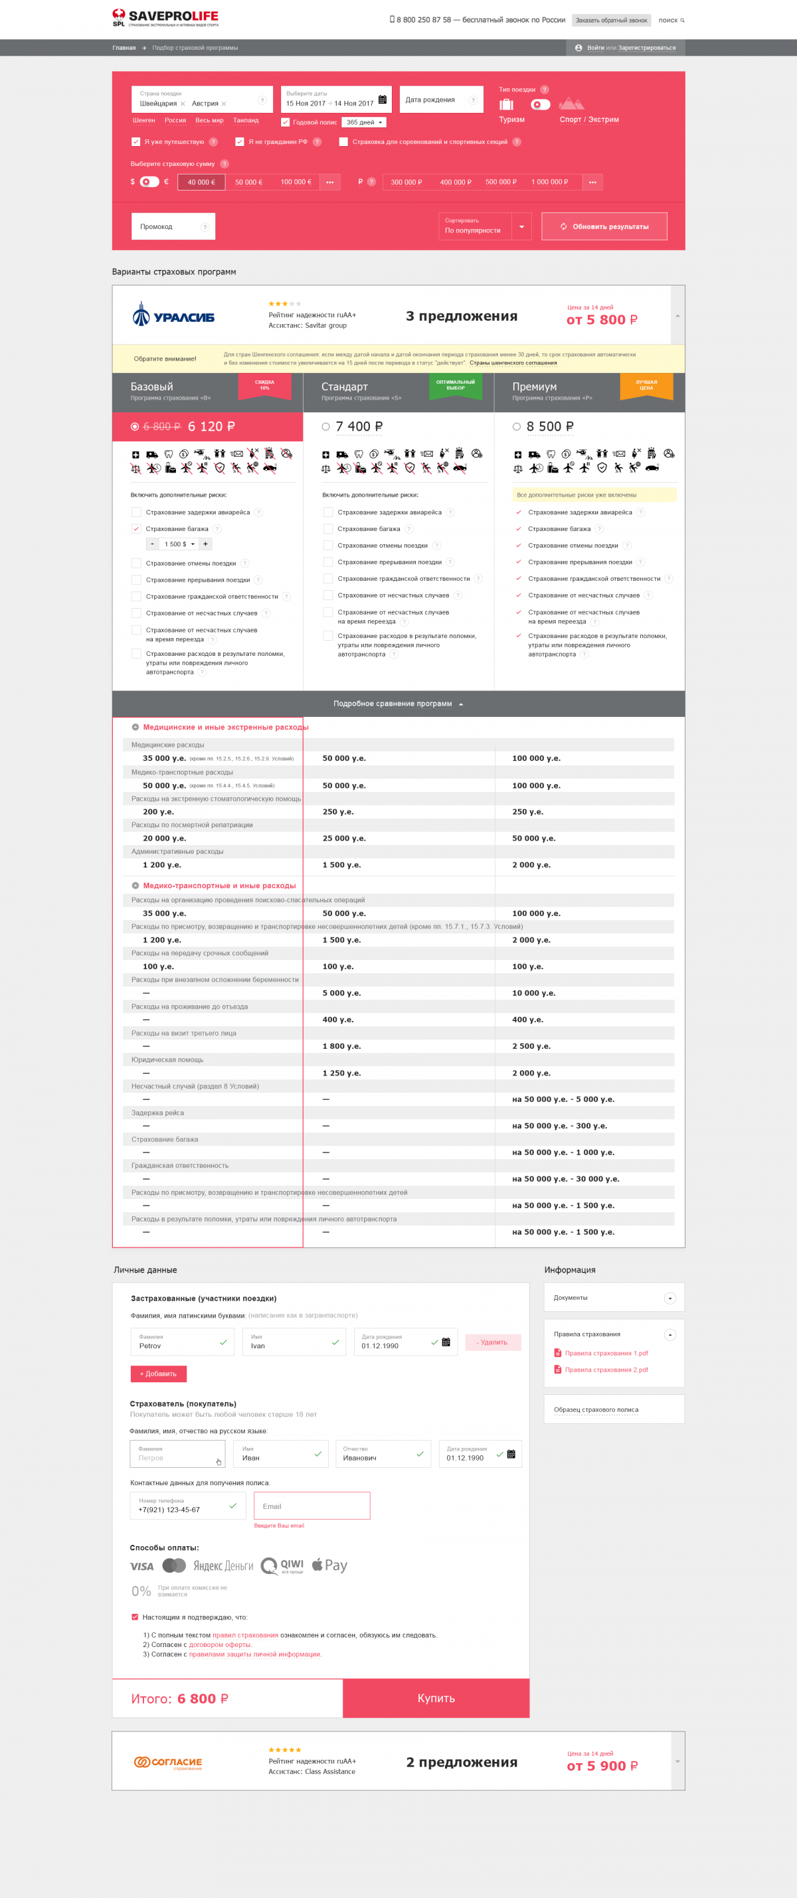This screenshot has width=797, height=1898.
Task: Click SAVEPROLIFE logo
Action: pyautogui.click(x=165, y=18)
